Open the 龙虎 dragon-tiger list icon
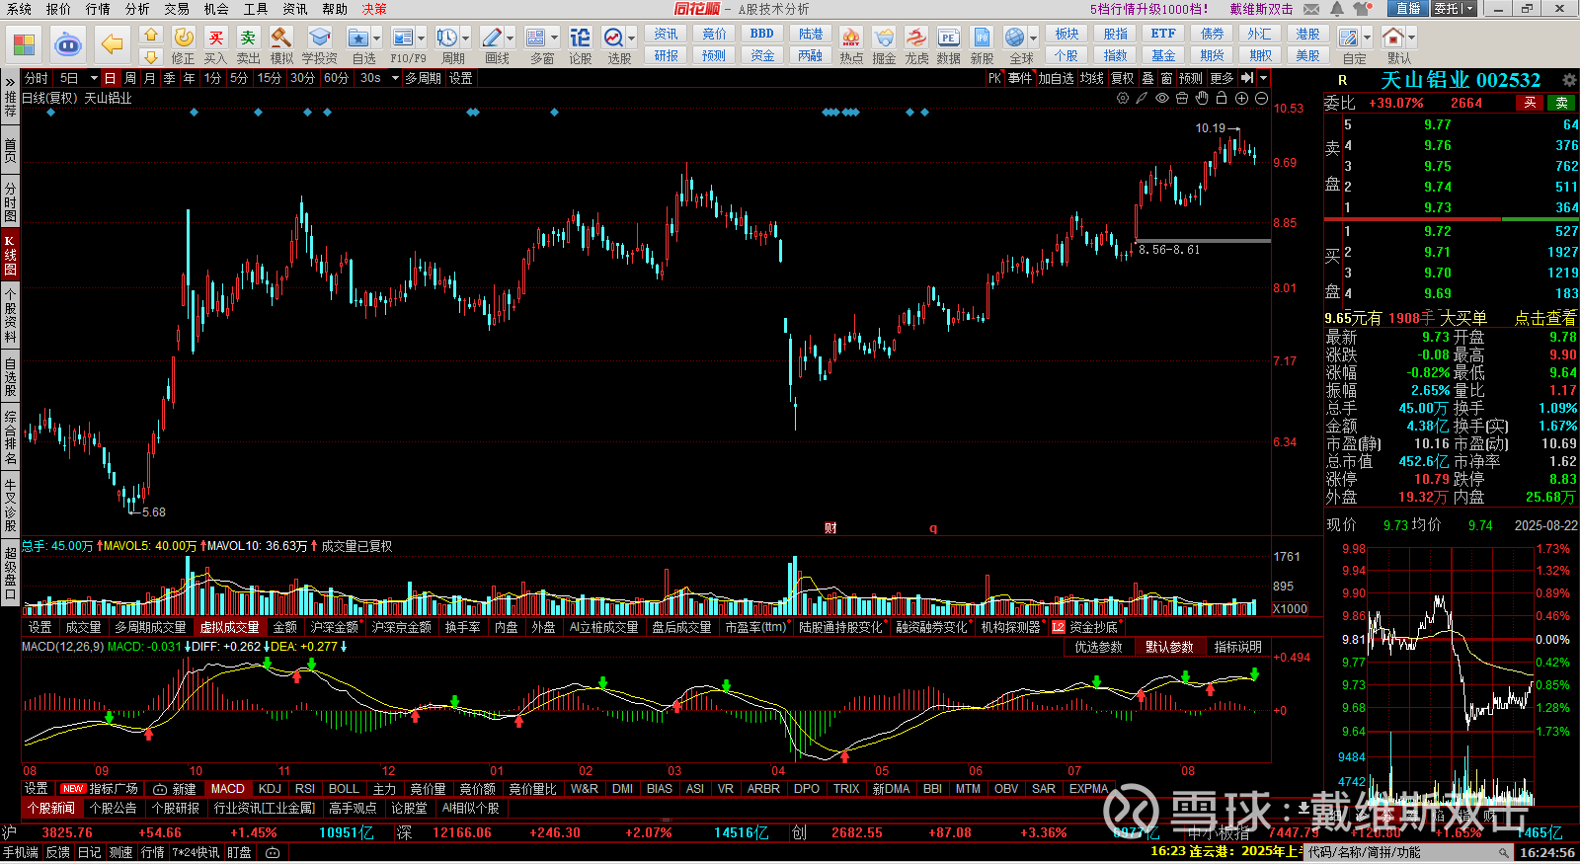 (916, 45)
